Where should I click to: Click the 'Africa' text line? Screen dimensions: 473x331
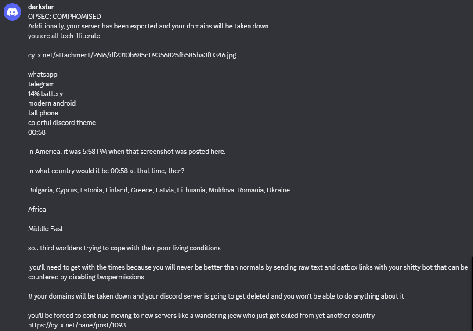[x=37, y=209]
